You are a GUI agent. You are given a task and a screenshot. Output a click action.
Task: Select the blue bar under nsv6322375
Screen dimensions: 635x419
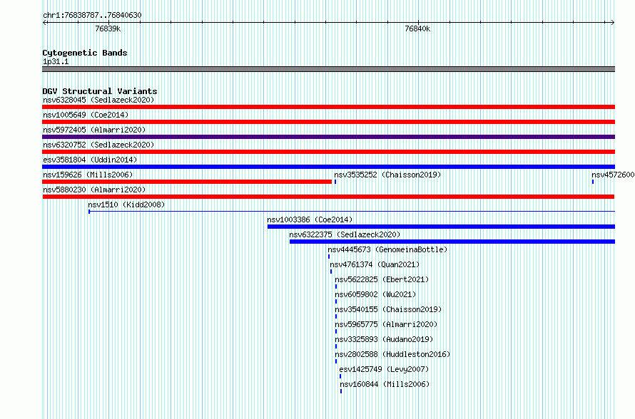click(x=452, y=242)
